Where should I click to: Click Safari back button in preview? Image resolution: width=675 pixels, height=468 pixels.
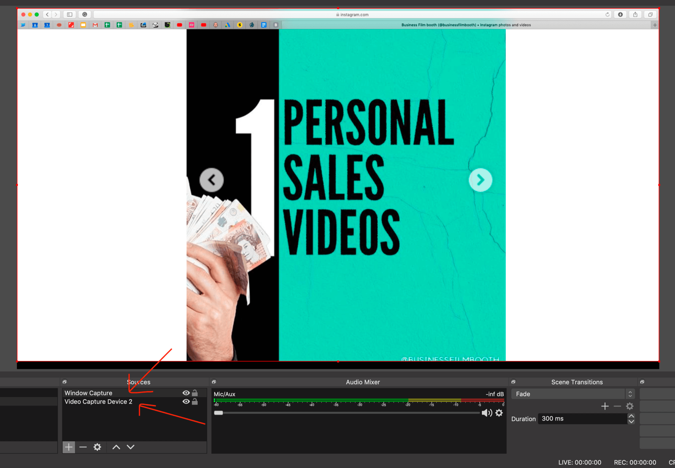47,14
